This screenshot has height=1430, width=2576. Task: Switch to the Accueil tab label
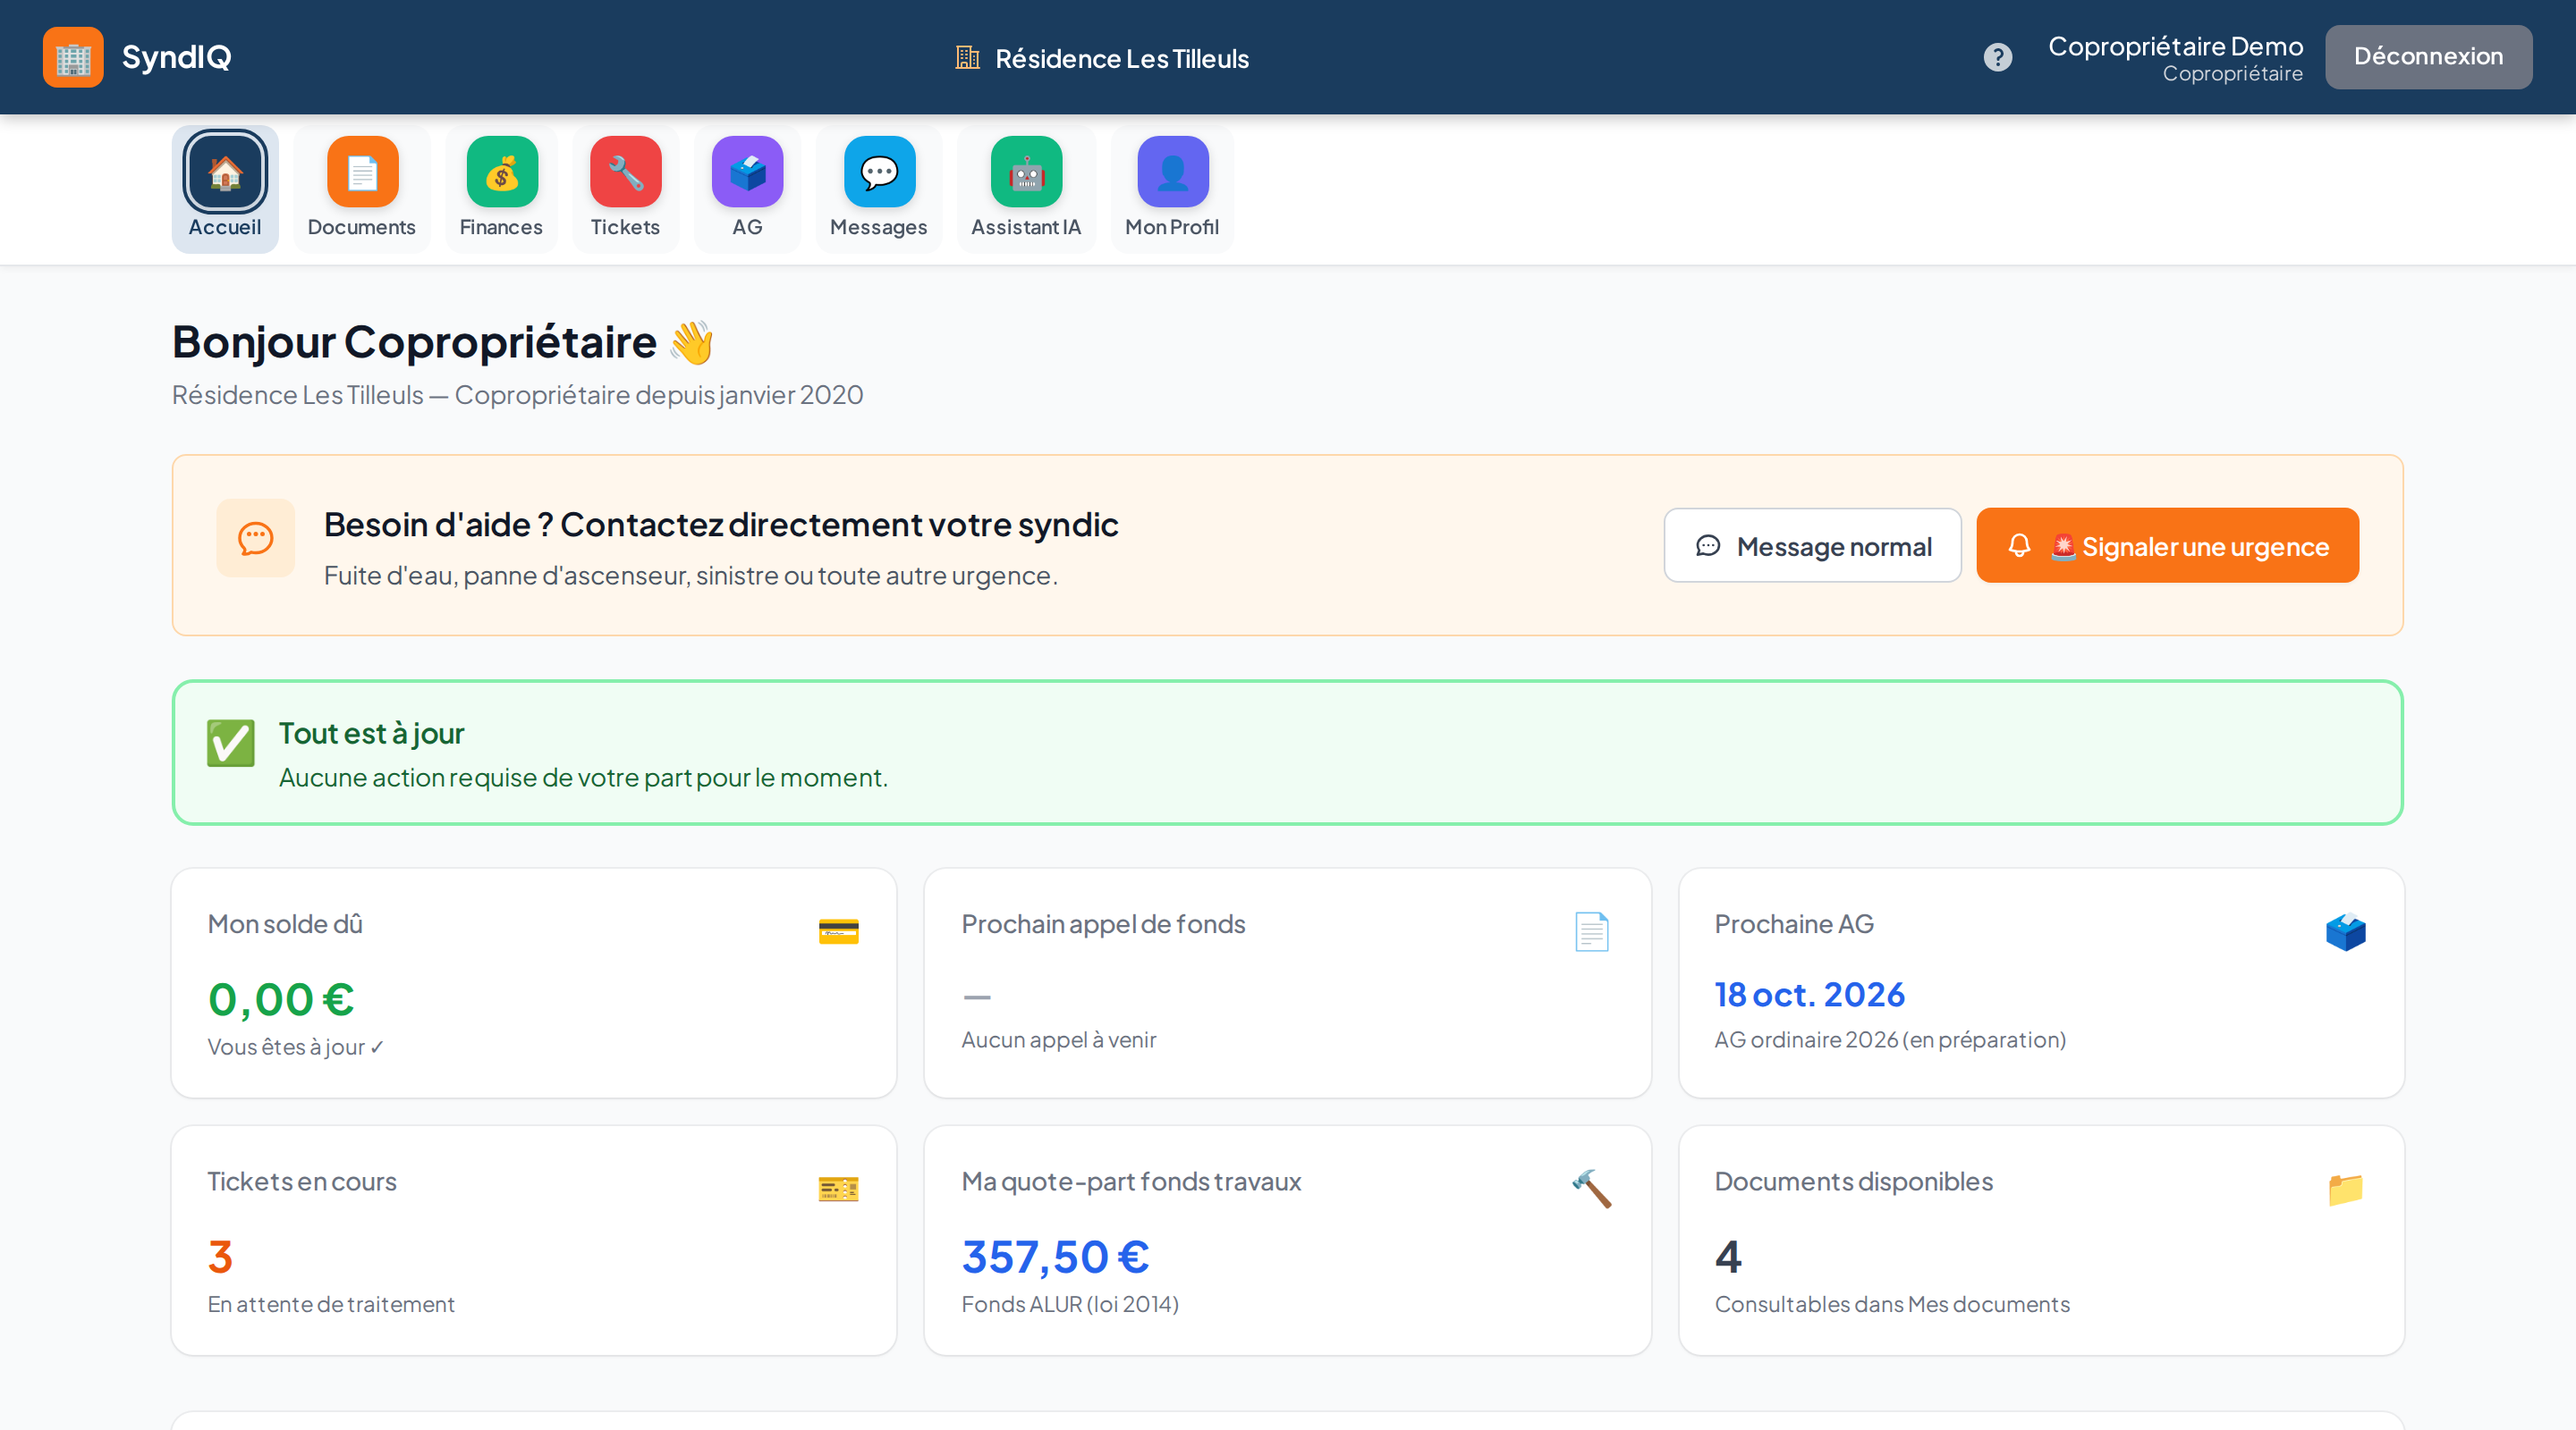tap(225, 227)
